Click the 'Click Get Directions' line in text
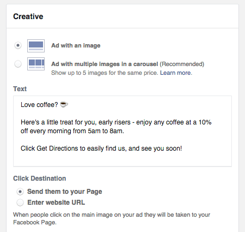This screenshot has height=232, width=245. tap(101, 148)
